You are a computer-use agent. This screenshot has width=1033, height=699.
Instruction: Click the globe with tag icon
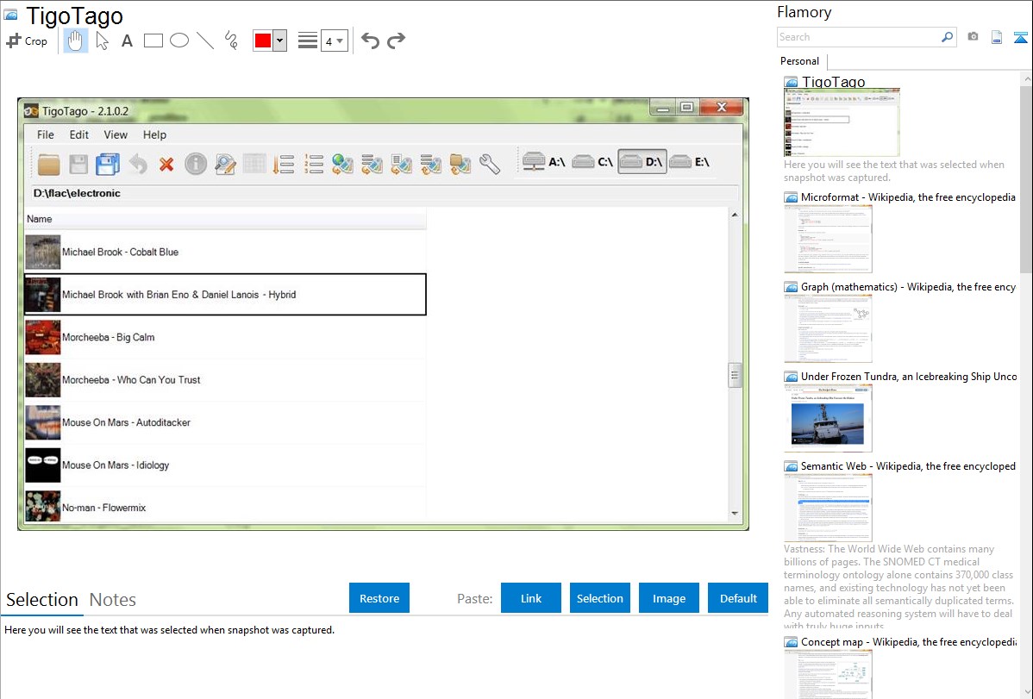tap(342, 164)
